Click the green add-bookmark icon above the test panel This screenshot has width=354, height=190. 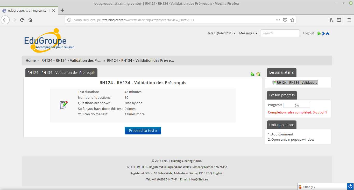(x=252, y=74)
